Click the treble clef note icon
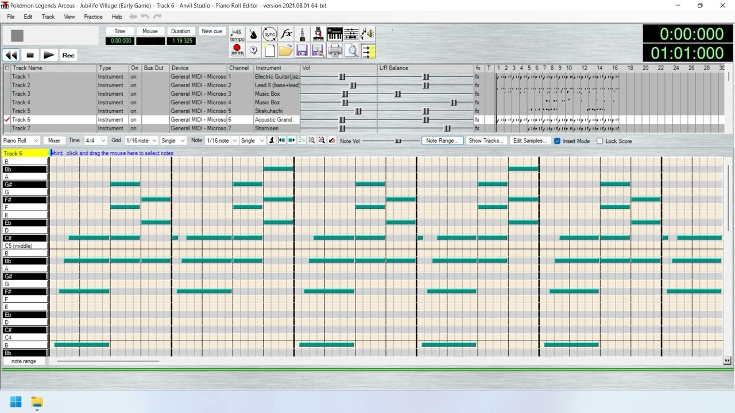735x413 pixels. point(272,141)
